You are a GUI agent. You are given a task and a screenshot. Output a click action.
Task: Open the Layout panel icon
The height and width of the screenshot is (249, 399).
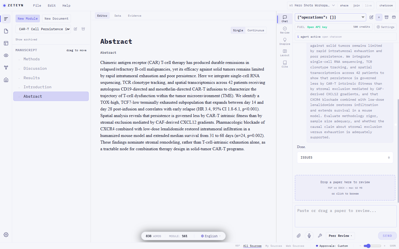pos(285,53)
